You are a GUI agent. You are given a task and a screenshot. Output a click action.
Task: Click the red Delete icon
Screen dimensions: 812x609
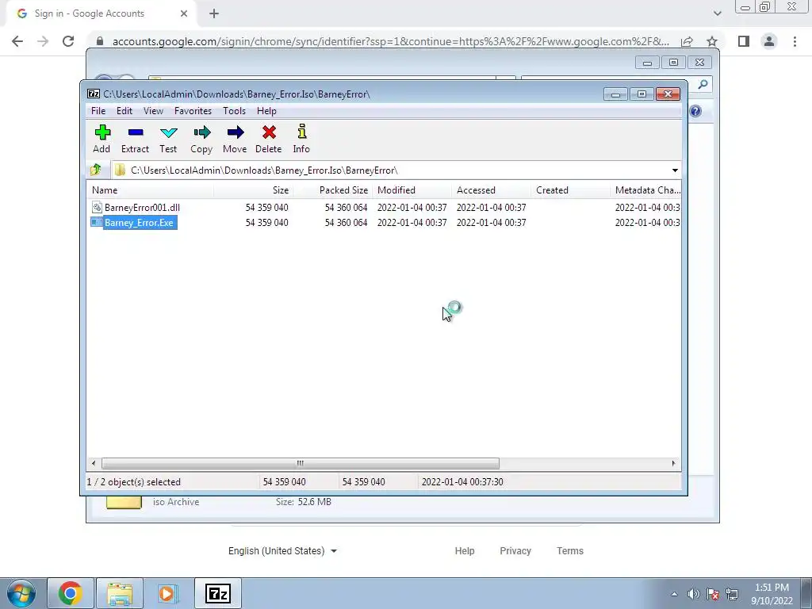tap(269, 132)
